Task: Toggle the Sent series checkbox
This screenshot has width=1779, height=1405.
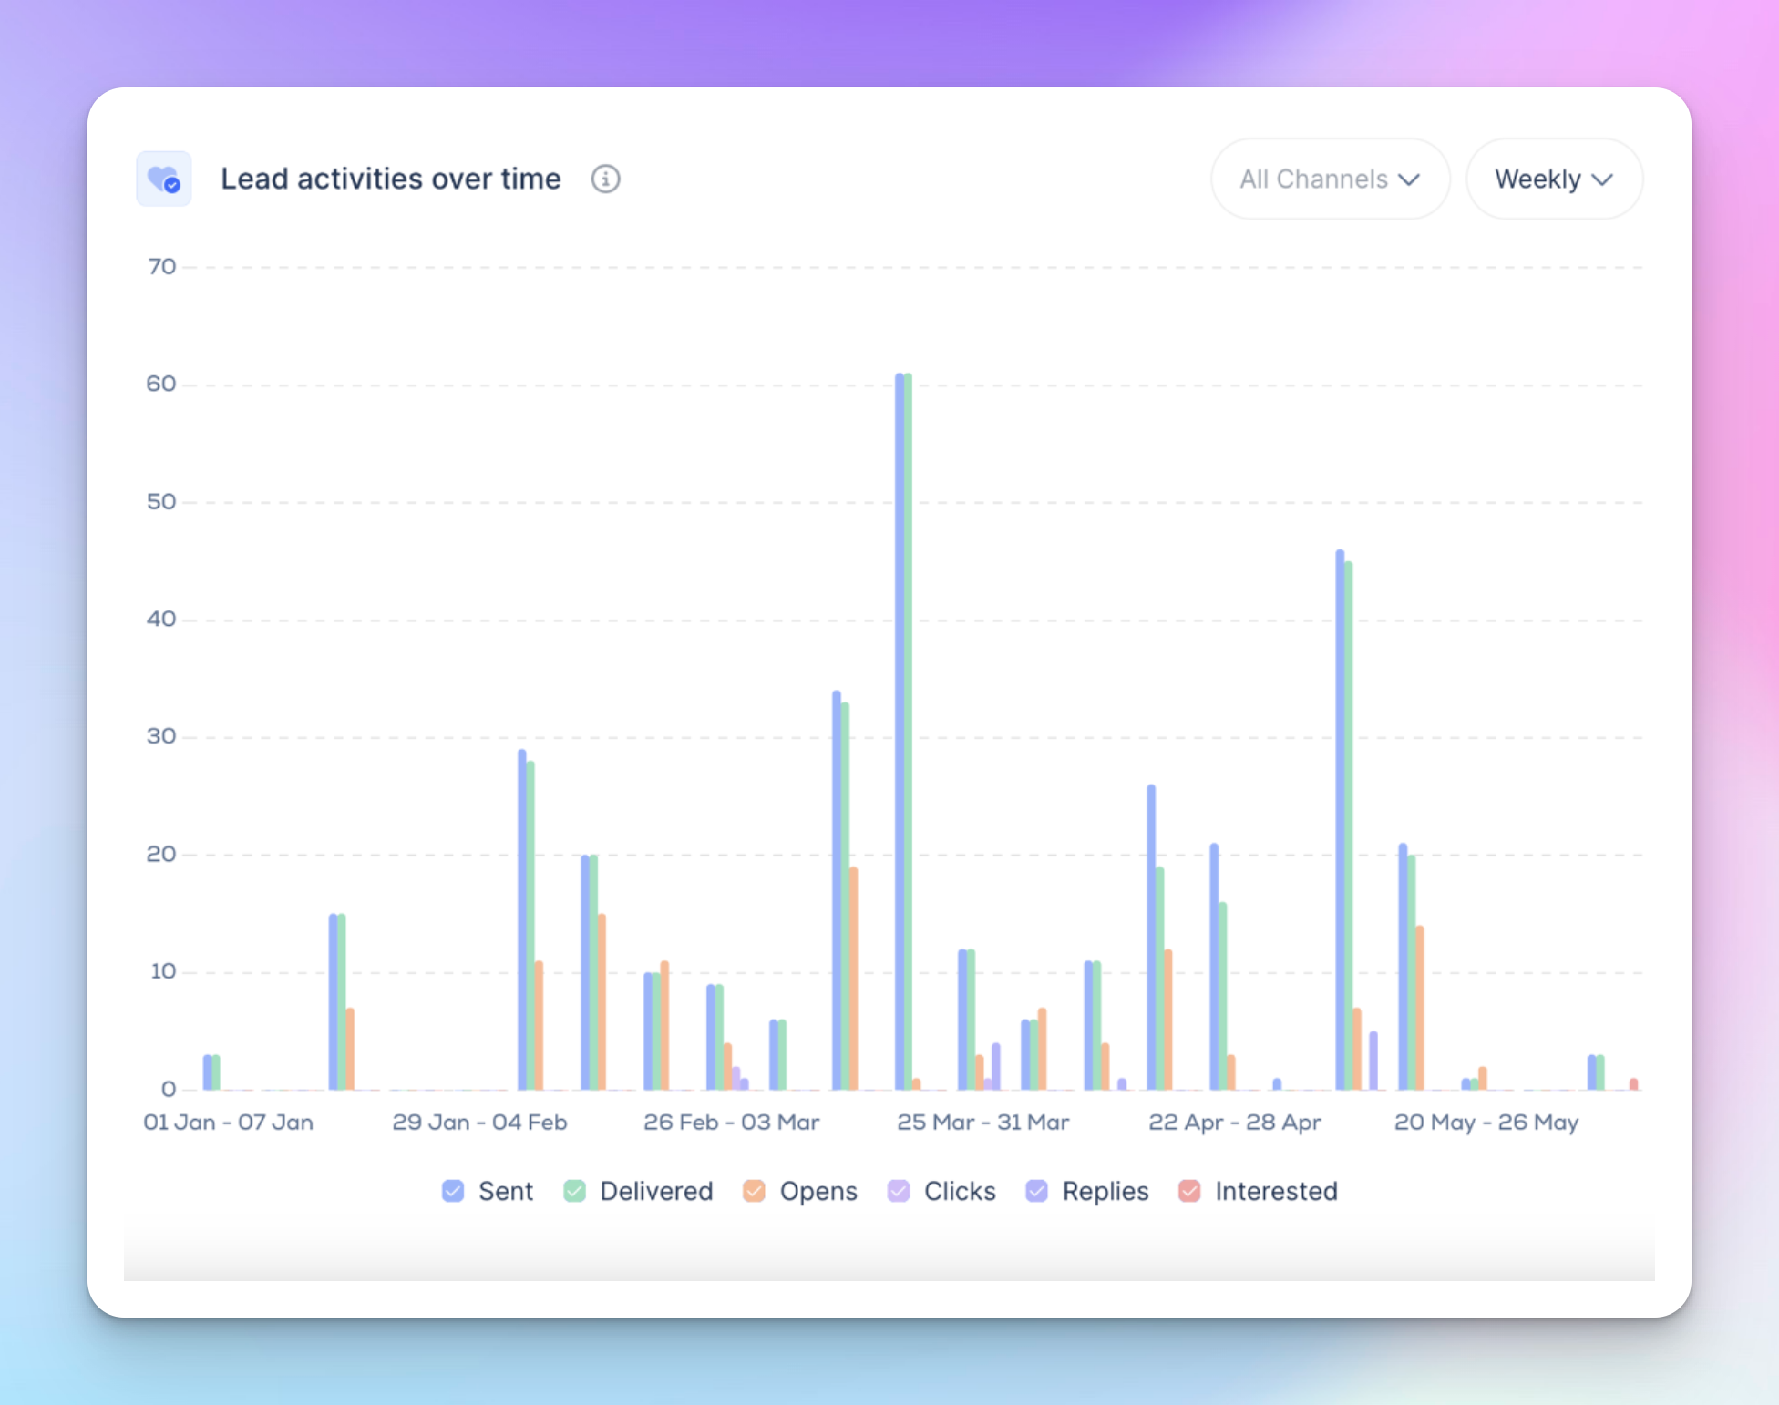Action: coord(453,1191)
